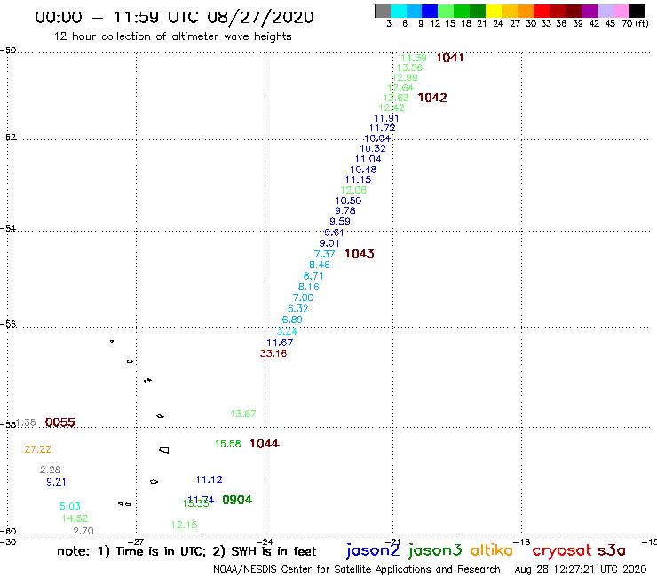The width and height of the screenshot is (657, 577).
Task: Click the 7.37 wave height value
Action: coord(325,254)
